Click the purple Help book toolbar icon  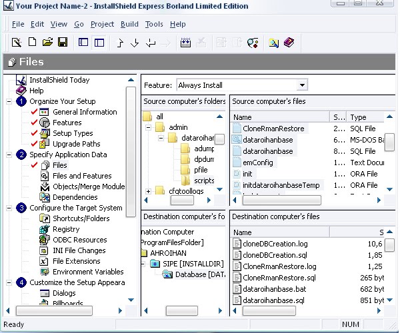(289, 43)
